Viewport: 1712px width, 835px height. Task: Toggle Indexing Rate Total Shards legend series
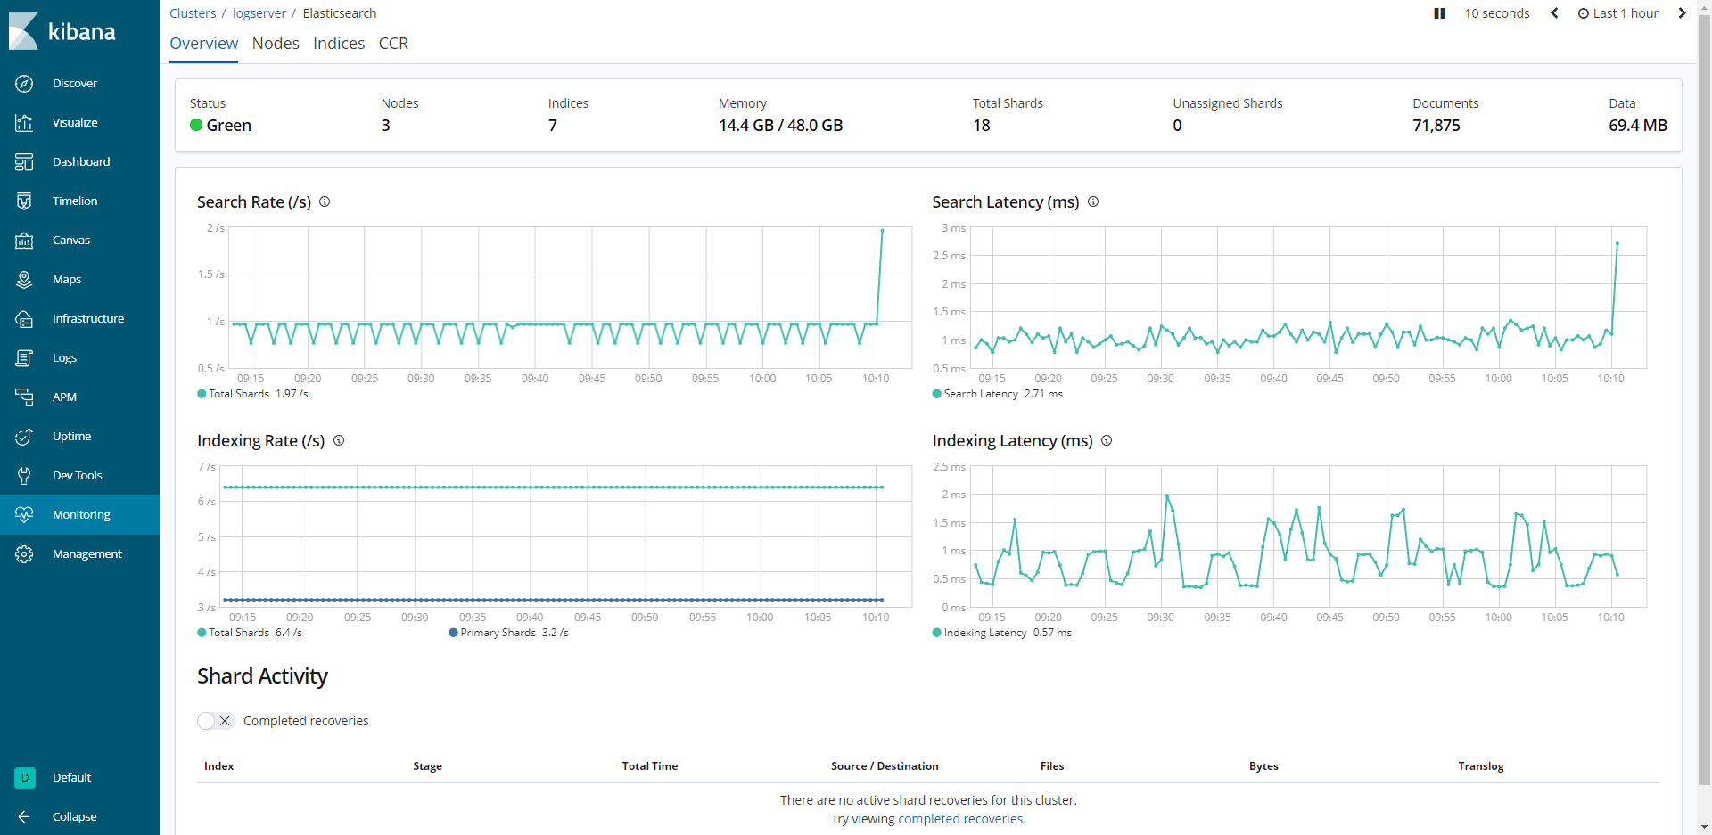tap(250, 633)
